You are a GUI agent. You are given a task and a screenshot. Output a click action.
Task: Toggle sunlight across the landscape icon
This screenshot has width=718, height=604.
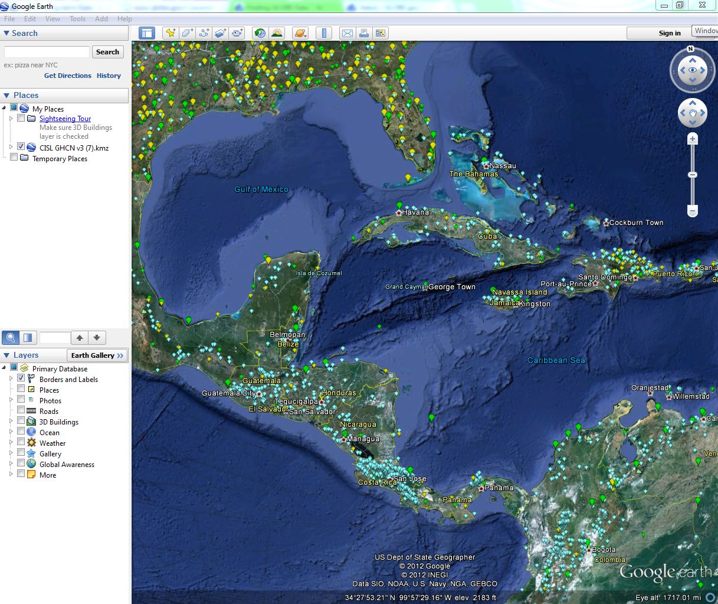[277, 33]
